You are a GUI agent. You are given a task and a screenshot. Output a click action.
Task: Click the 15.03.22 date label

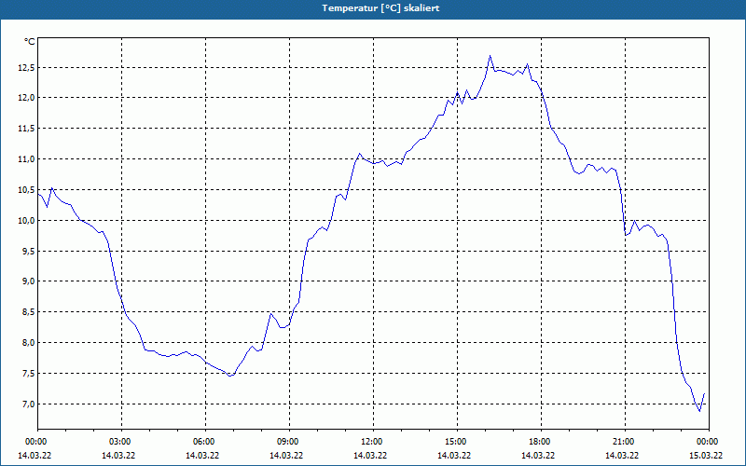[x=706, y=456]
